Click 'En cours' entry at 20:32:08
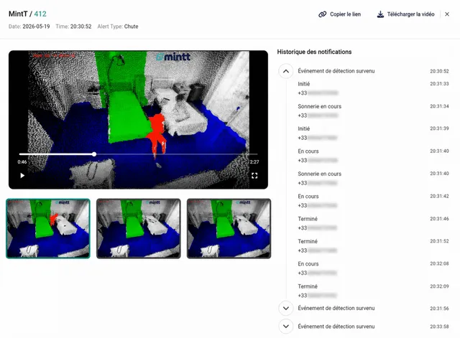 (x=308, y=263)
